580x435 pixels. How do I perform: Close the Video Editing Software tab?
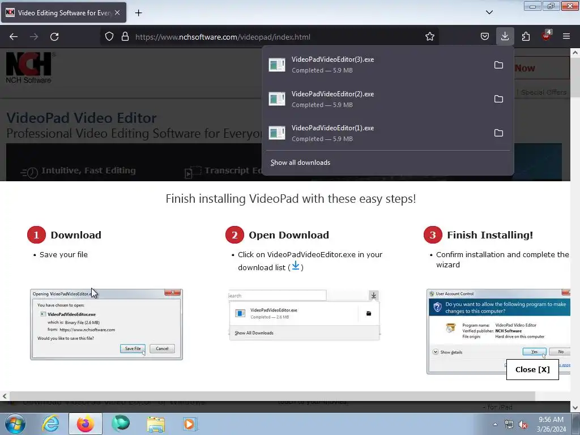point(117,12)
